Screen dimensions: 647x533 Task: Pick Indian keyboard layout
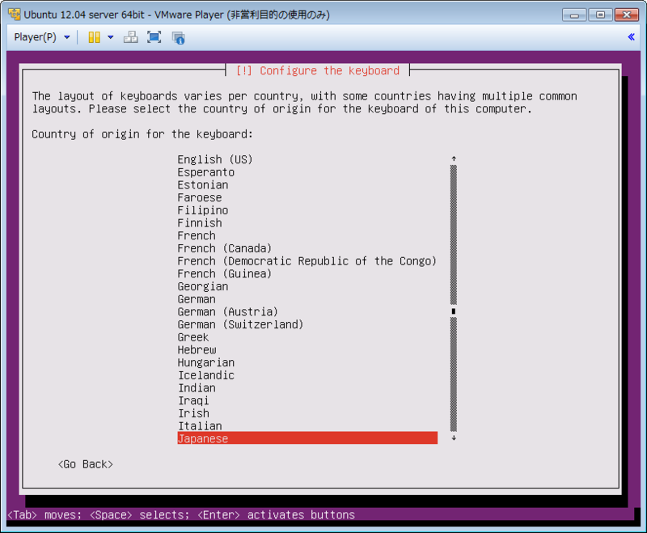click(x=197, y=387)
